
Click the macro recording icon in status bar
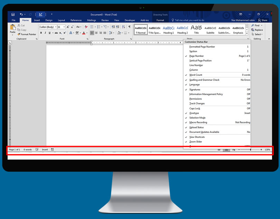pos(53,150)
